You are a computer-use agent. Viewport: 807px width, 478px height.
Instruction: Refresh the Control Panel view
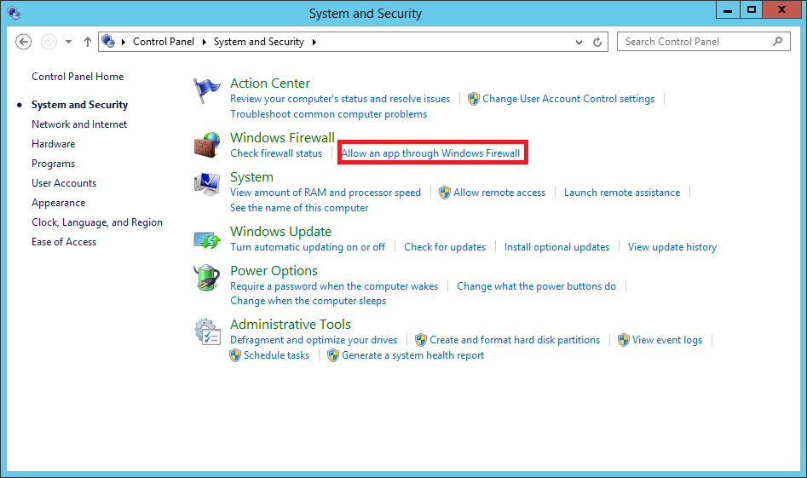598,42
